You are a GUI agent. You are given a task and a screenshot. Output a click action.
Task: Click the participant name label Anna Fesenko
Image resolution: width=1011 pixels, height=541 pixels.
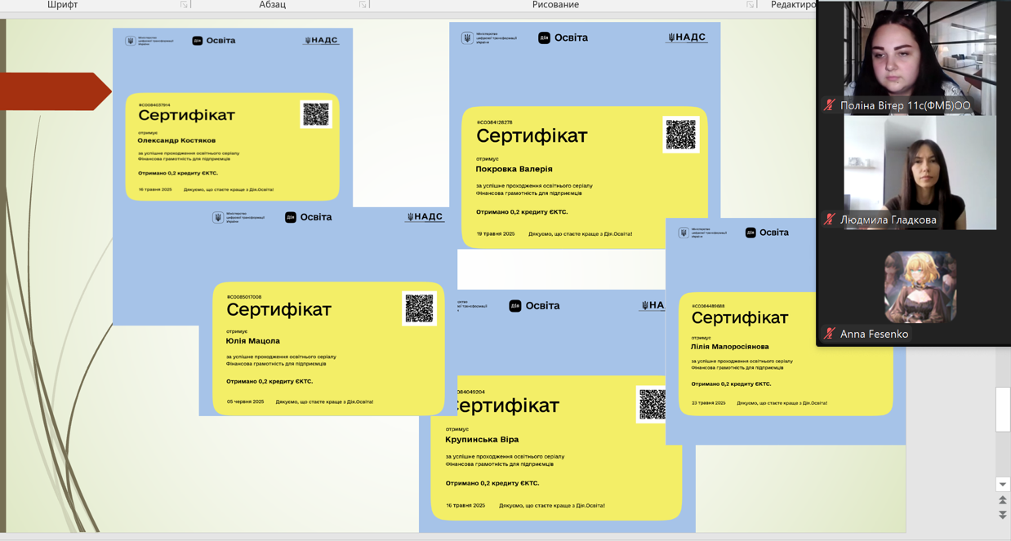[874, 334]
